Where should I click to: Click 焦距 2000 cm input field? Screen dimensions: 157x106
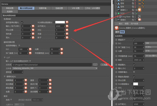[139, 60]
